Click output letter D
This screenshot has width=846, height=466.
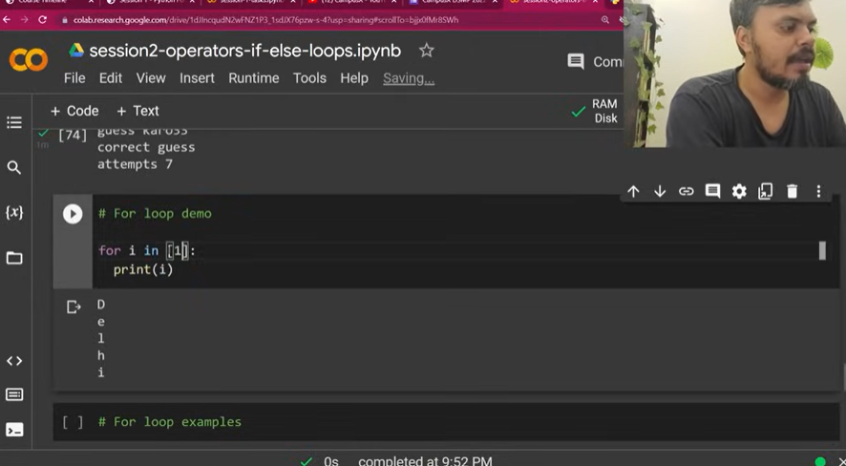tap(101, 305)
